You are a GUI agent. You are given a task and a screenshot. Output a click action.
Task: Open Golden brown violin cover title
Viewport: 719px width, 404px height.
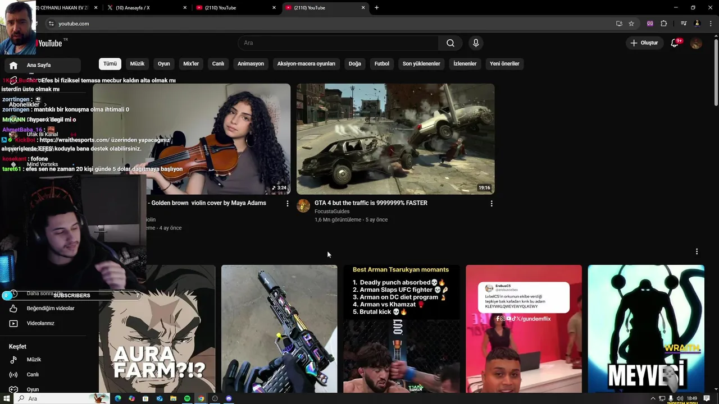click(x=208, y=203)
